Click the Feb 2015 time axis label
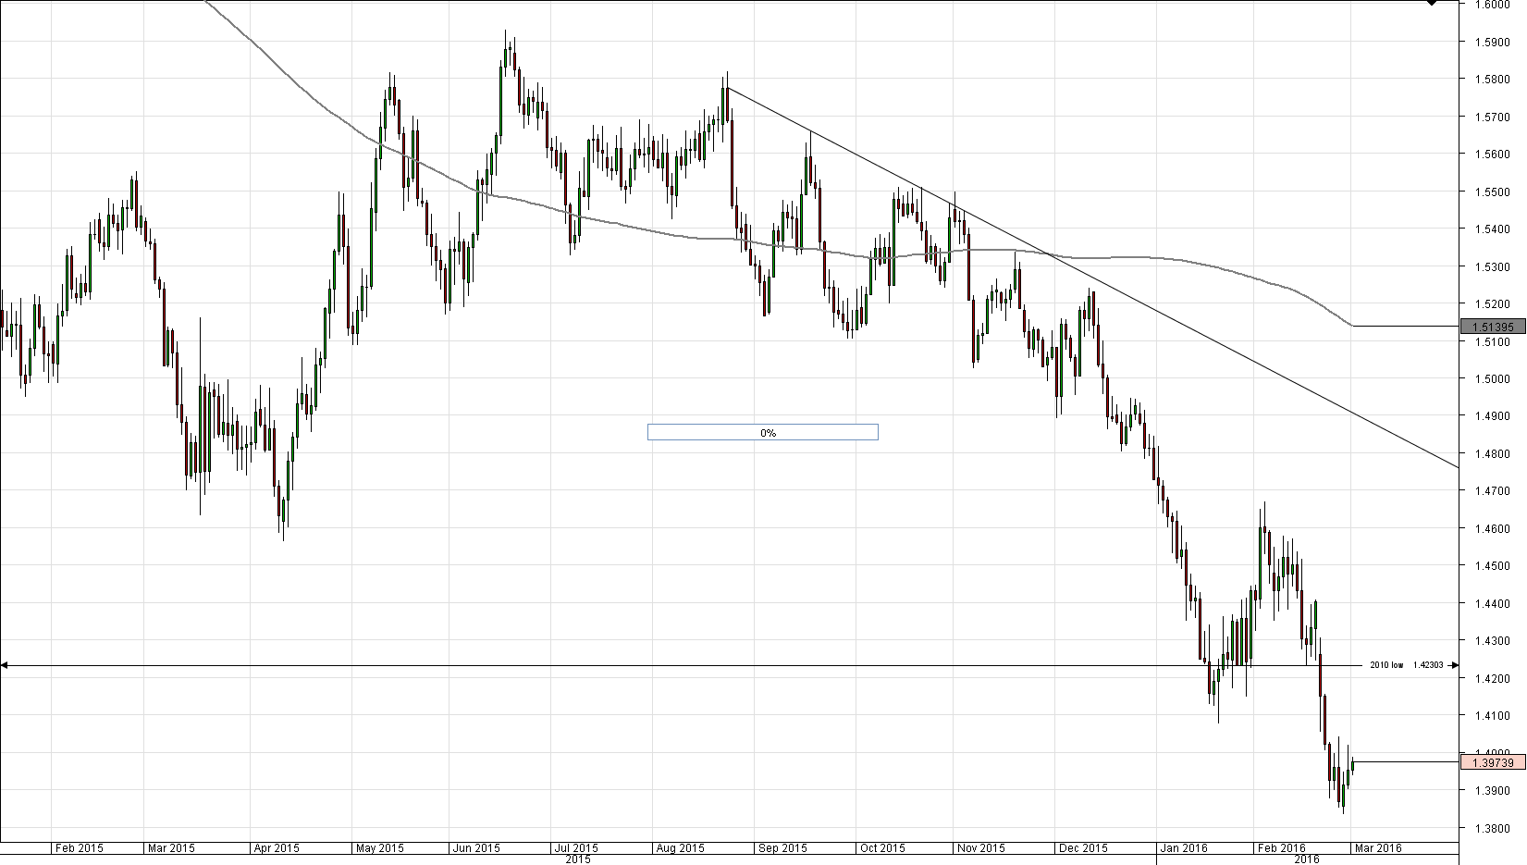 click(x=79, y=848)
